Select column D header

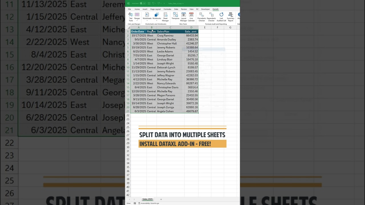(x=191, y=28)
